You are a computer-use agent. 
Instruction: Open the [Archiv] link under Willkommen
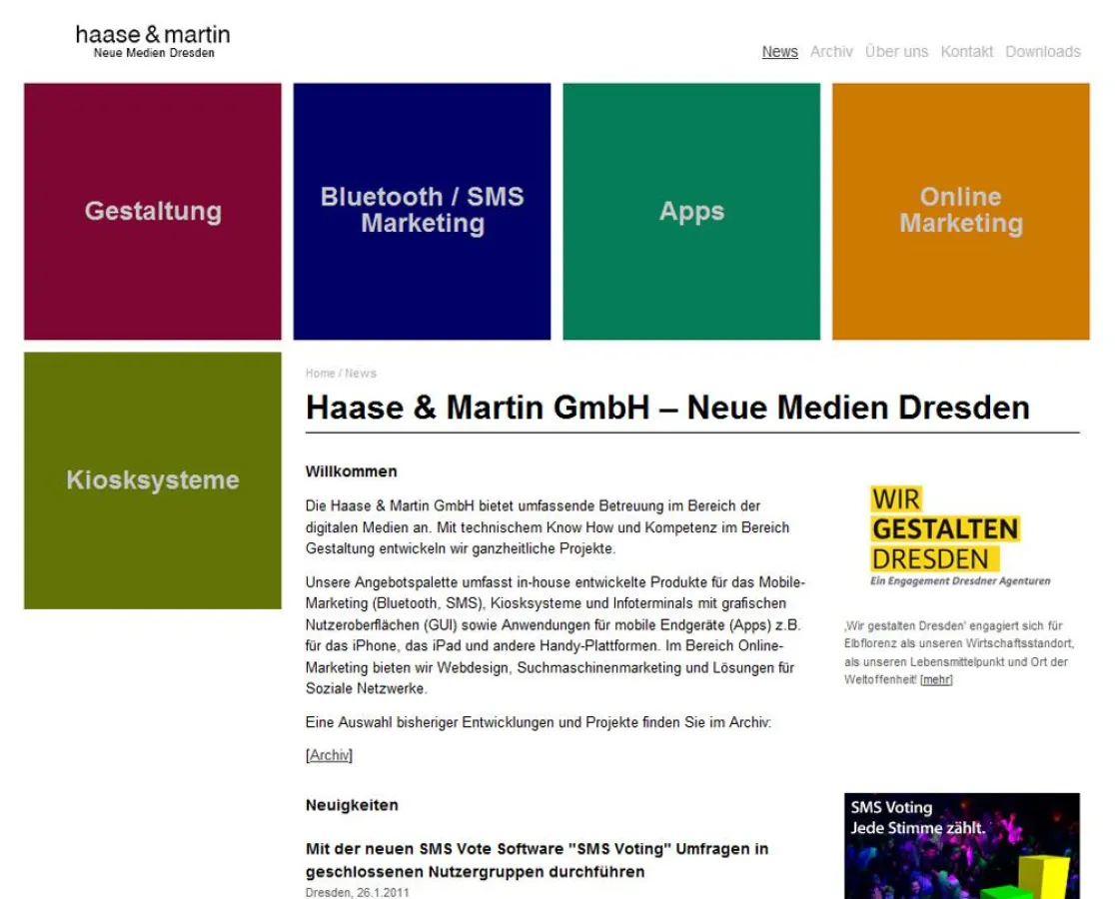(x=328, y=755)
